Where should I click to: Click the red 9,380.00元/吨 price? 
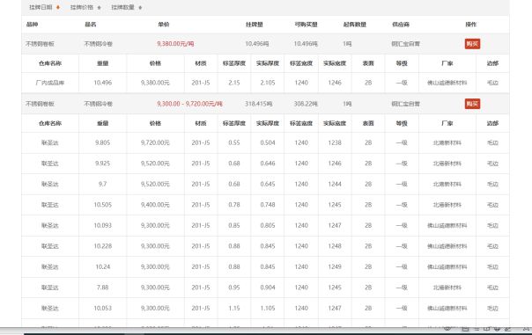(175, 44)
